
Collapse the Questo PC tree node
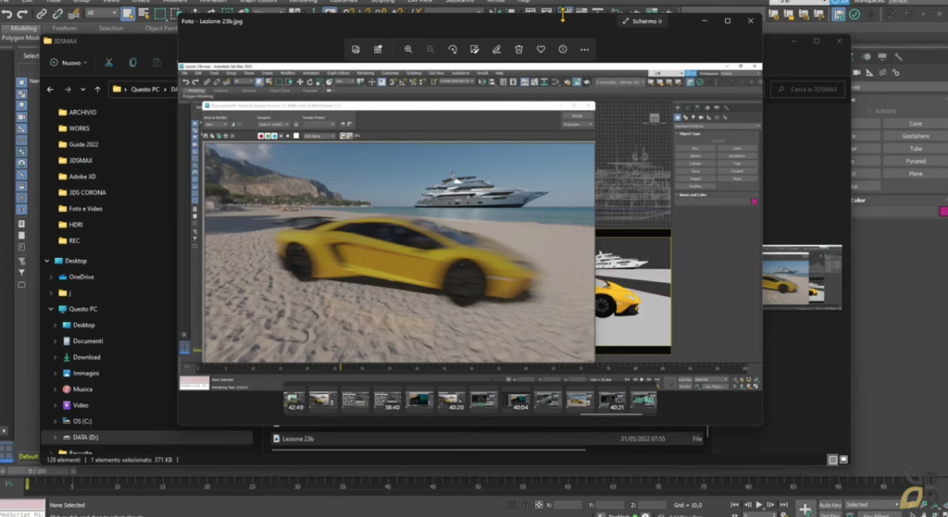coord(51,309)
